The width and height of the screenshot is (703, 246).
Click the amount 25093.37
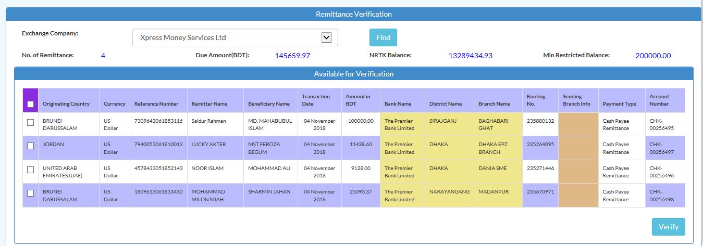pyautogui.click(x=361, y=191)
